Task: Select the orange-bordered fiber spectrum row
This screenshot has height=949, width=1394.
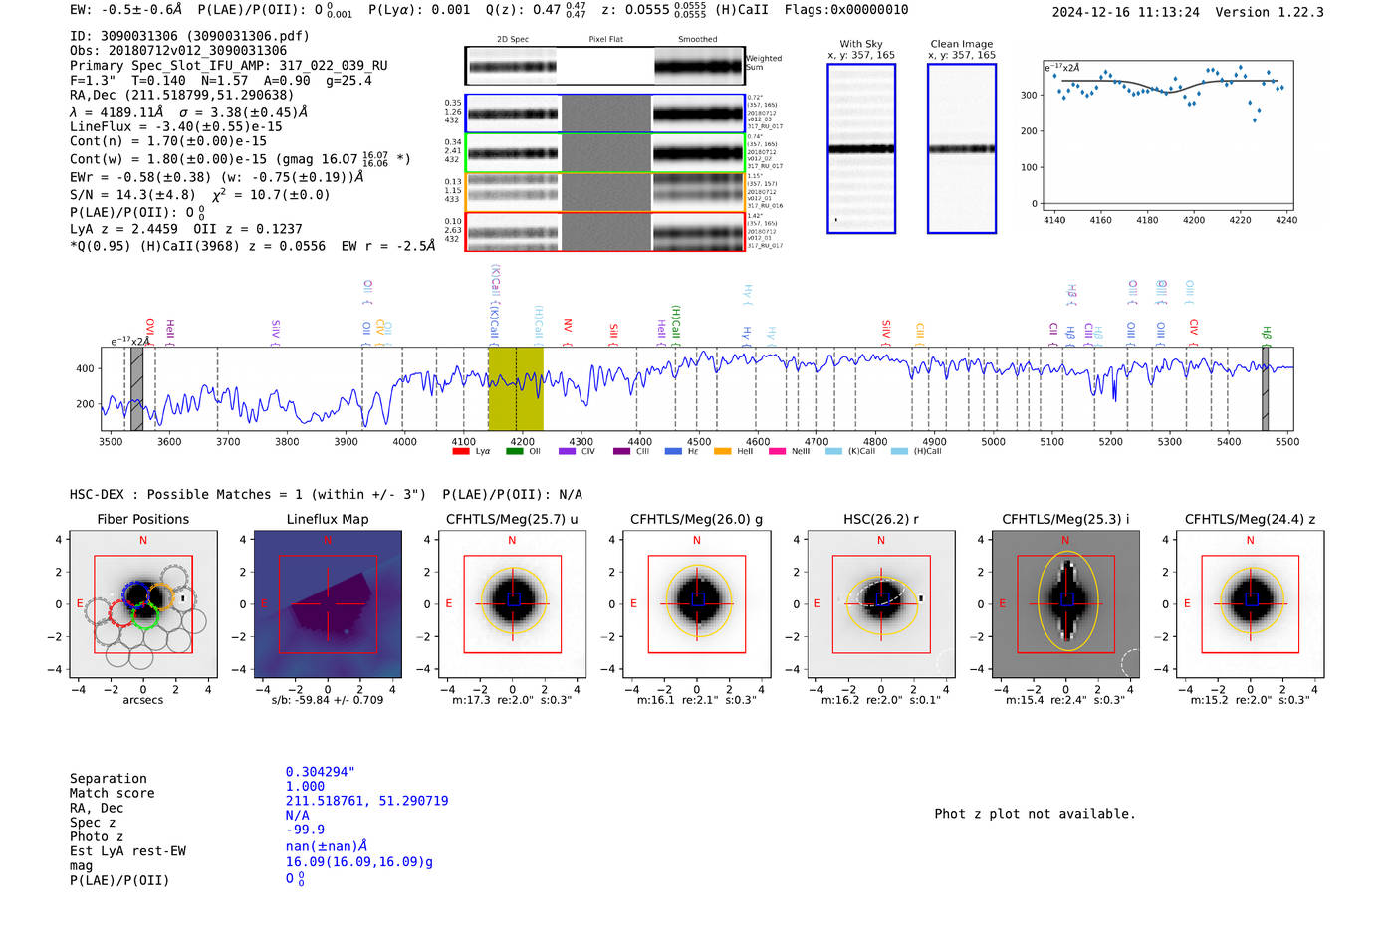Action: coord(604,192)
